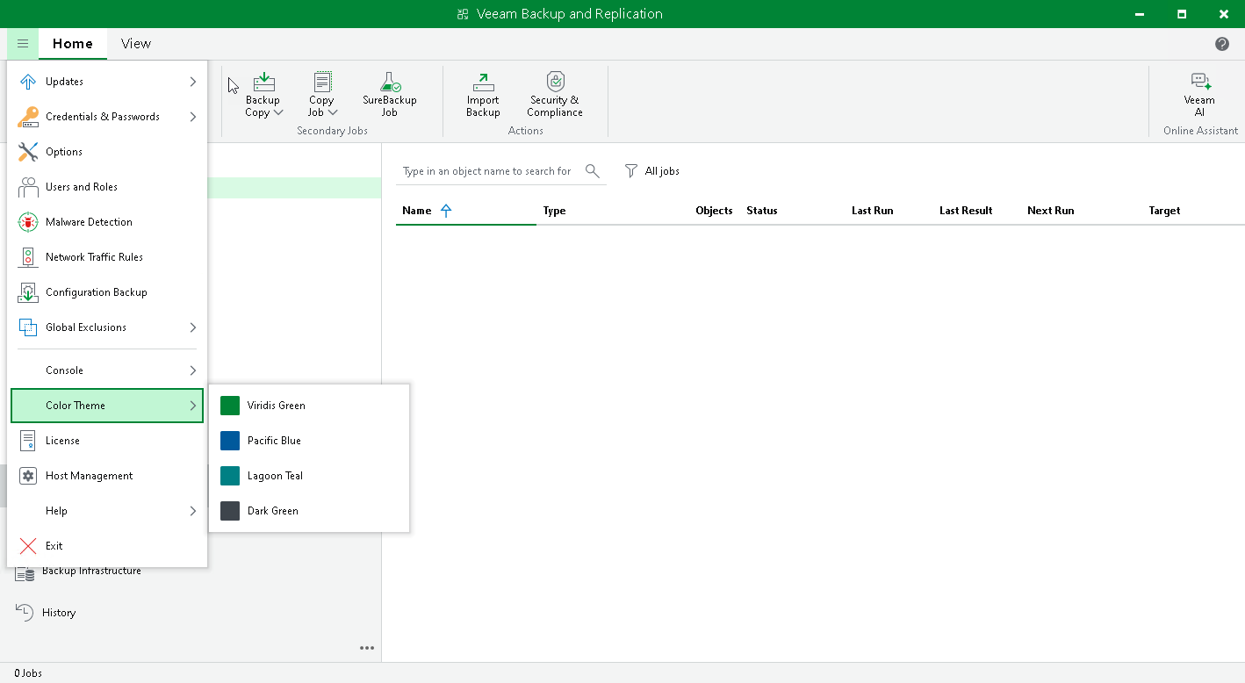This screenshot has width=1245, height=683.
Task: Click the Import Backup icon
Action: pos(483,82)
